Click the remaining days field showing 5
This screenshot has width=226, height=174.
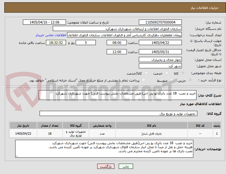click(86, 42)
